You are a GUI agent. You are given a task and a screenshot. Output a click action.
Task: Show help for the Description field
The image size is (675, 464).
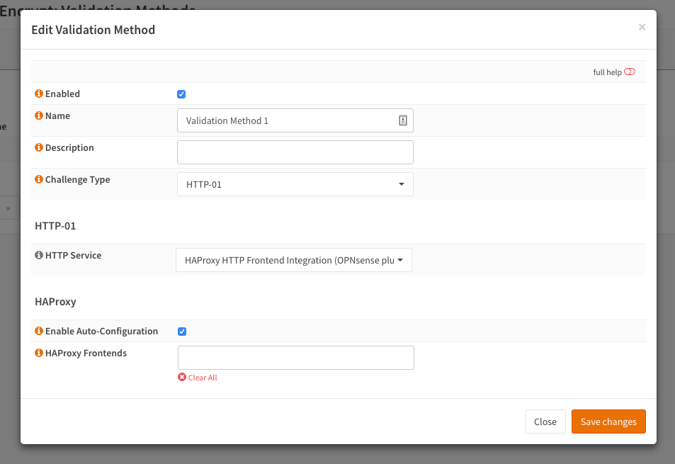[x=39, y=148]
